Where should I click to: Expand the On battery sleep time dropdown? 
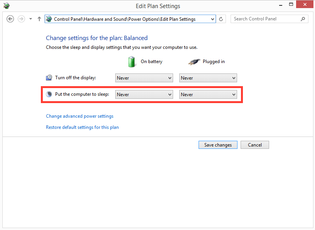144,95
